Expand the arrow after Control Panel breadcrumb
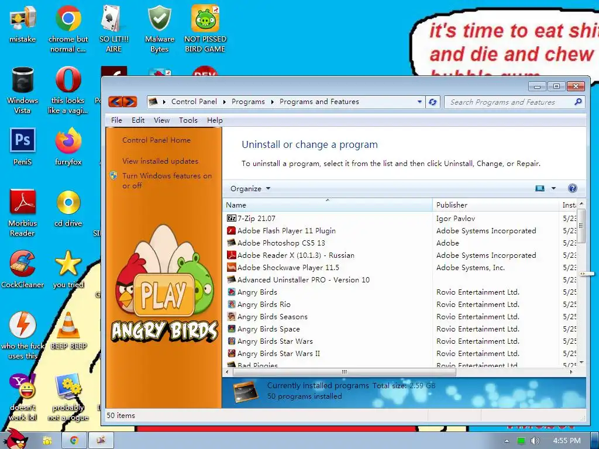 (224, 102)
